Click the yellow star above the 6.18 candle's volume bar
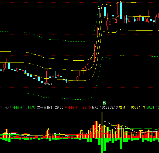Viewport: 159px width, 153px height. [49, 129]
